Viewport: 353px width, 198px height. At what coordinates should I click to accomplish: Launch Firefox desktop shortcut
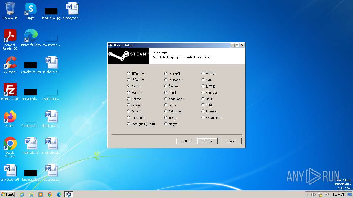(10, 119)
